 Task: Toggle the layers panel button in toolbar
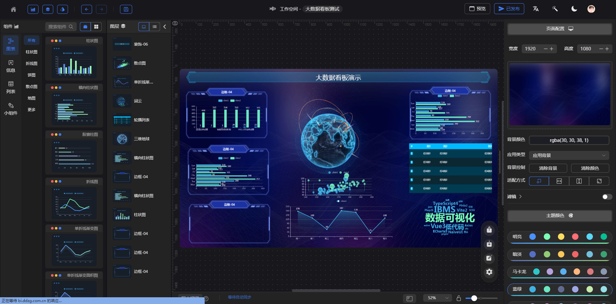[x=47, y=9]
